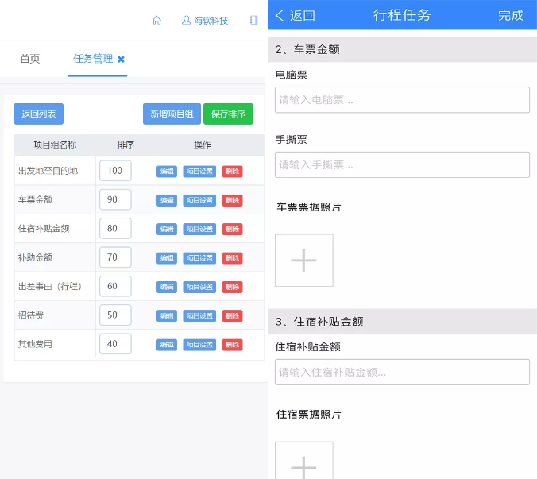Click the 电脑票 input field
The width and height of the screenshot is (537, 479).
pos(402,100)
